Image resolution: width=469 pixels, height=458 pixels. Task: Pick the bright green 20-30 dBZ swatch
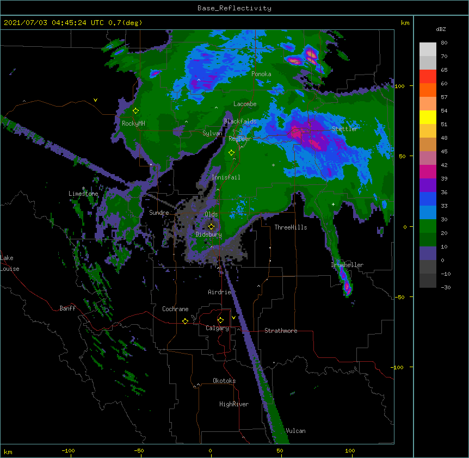click(x=428, y=226)
